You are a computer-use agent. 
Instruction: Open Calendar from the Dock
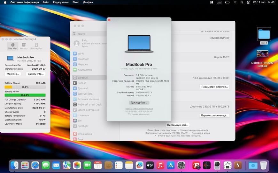98,166
